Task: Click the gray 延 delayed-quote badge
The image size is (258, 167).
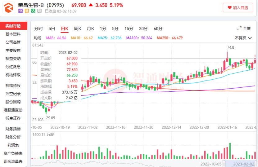Action: click(39, 11)
